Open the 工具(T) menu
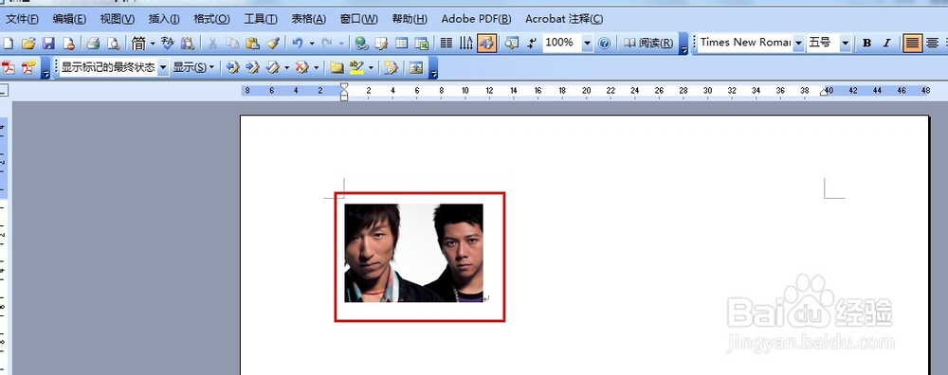The image size is (948, 375). (261, 19)
